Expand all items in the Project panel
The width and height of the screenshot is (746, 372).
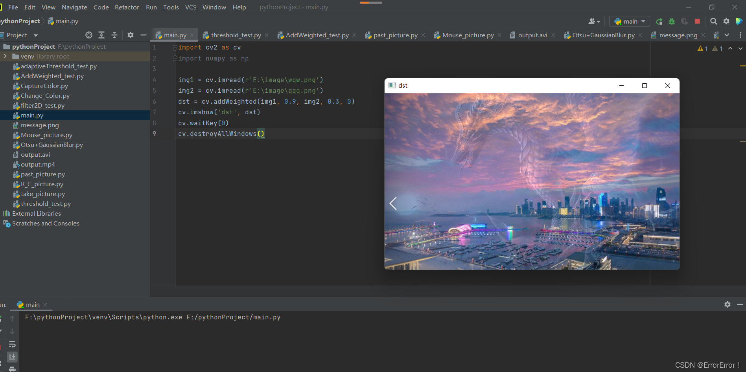click(101, 35)
